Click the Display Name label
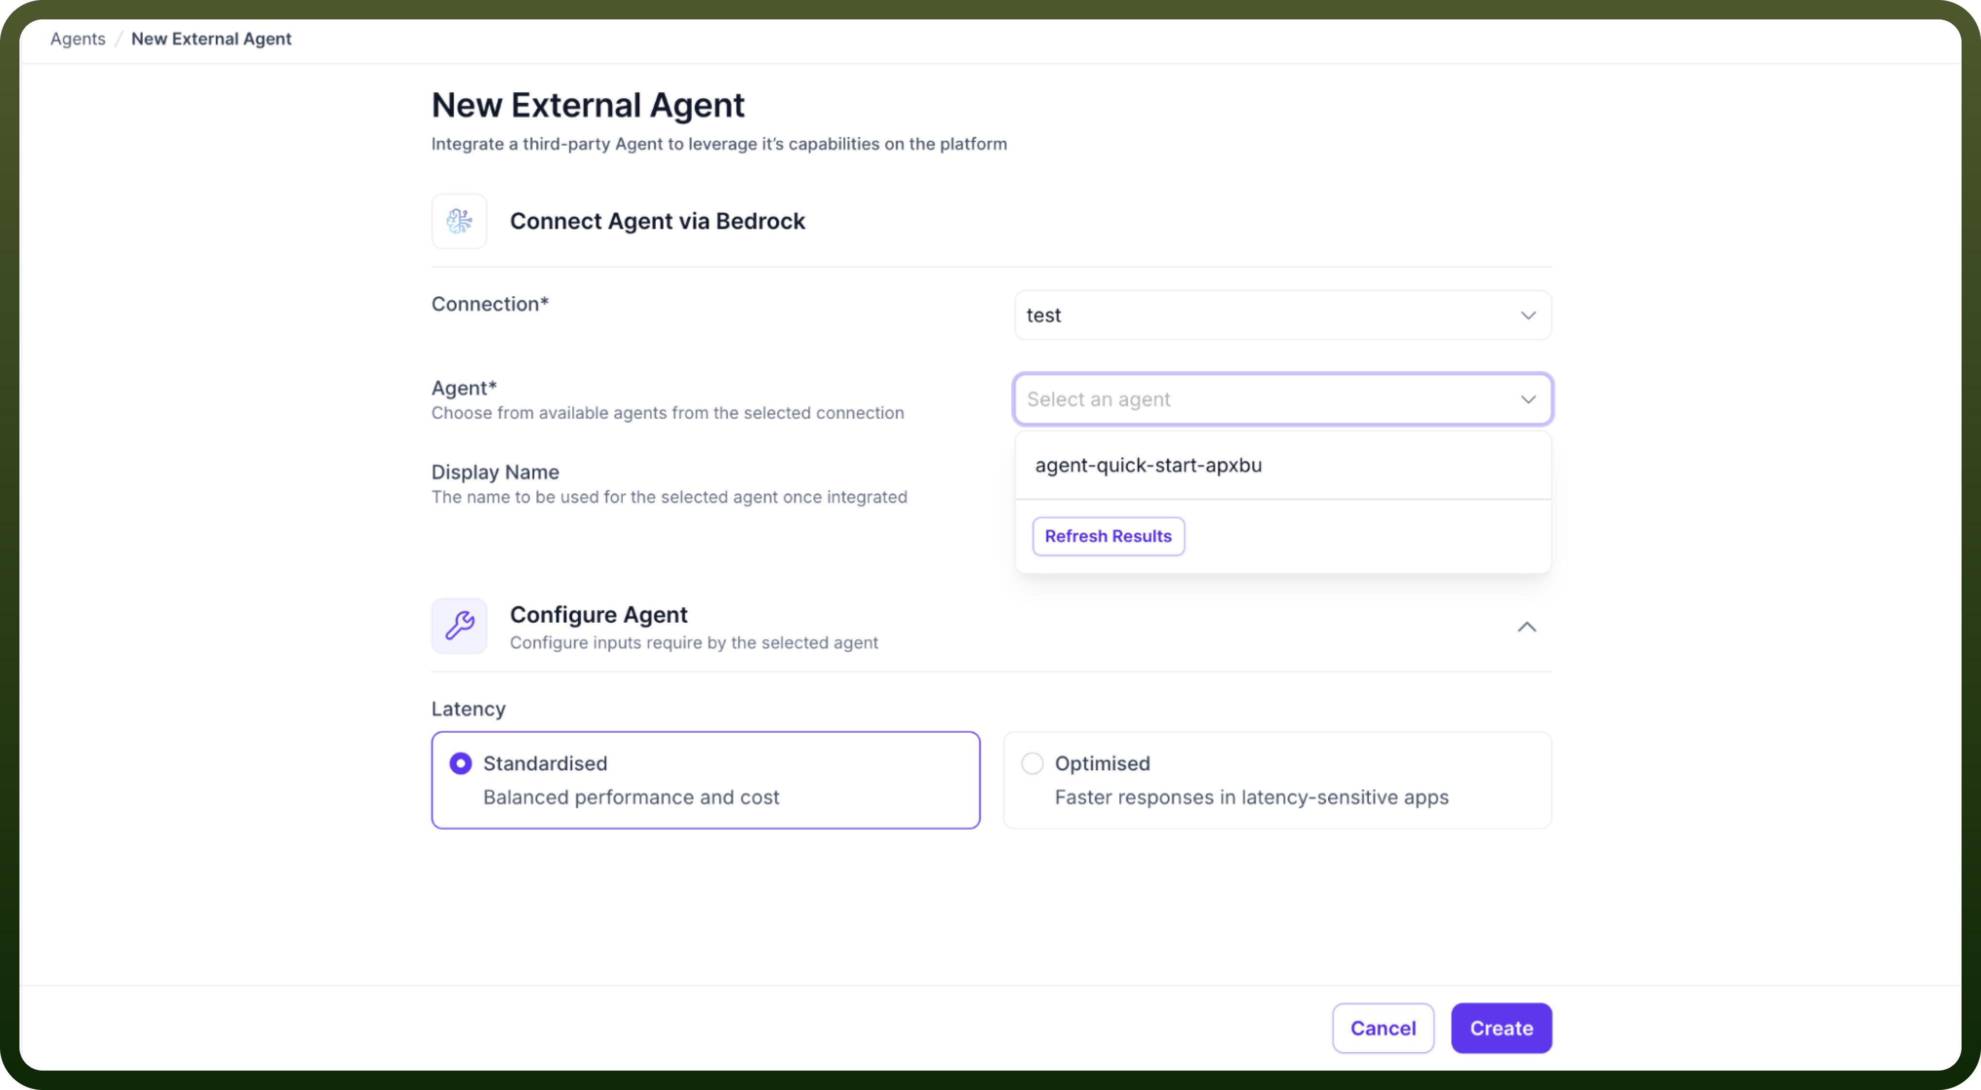Screen dimensions: 1981x1090 [x=495, y=472]
